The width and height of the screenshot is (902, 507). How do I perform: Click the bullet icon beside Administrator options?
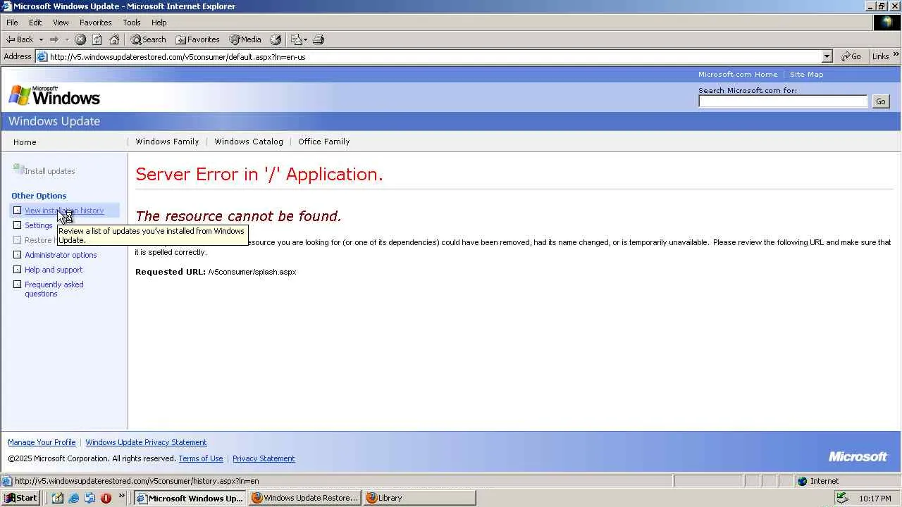[18, 255]
